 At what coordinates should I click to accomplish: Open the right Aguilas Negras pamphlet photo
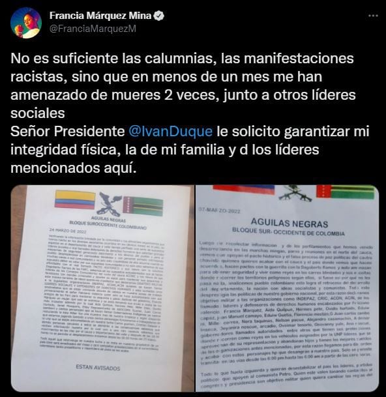pyautogui.click(x=287, y=288)
